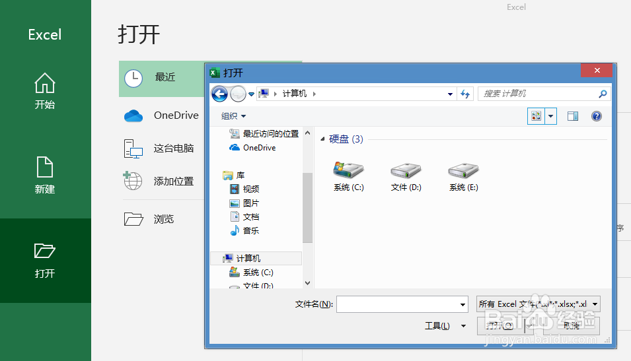Open the 所有 Excel 文件 type filter dropdown
This screenshot has width=631, height=361.
tap(538, 304)
